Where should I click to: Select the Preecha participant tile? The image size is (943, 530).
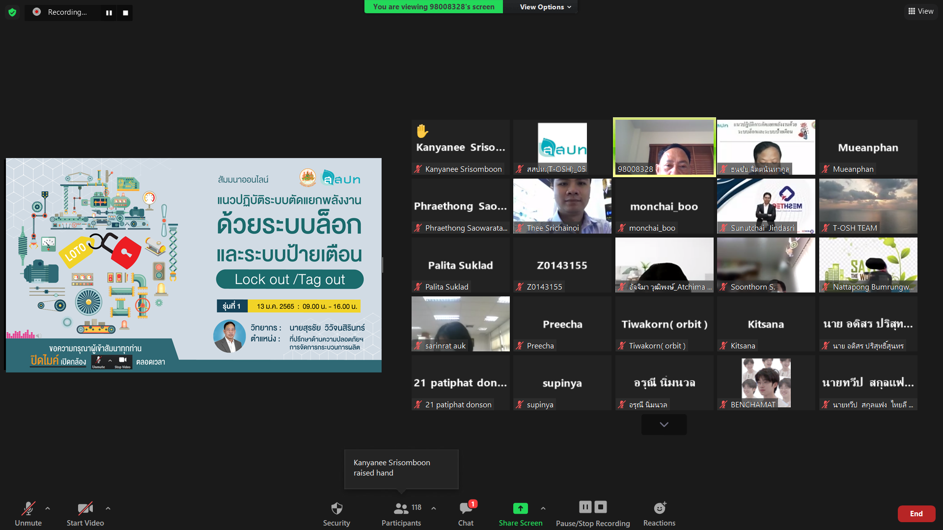pyautogui.click(x=562, y=324)
